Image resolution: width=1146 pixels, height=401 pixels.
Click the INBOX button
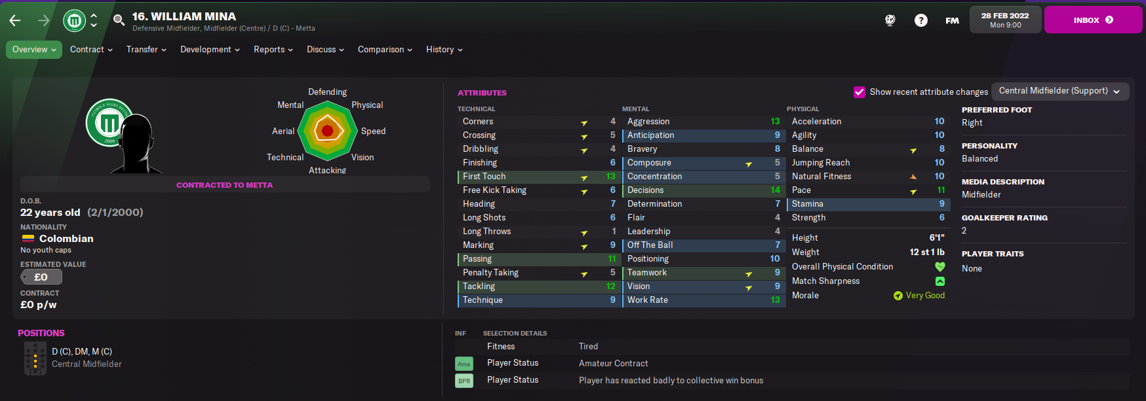click(x=1093, y=20)
